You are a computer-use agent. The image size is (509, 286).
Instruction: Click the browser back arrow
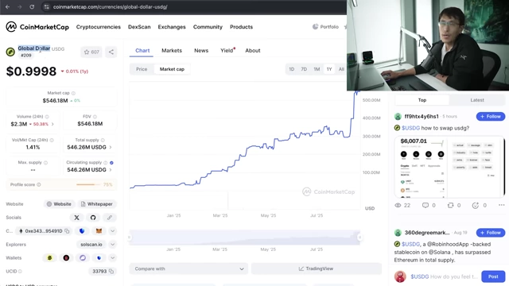tap(7, 7)
